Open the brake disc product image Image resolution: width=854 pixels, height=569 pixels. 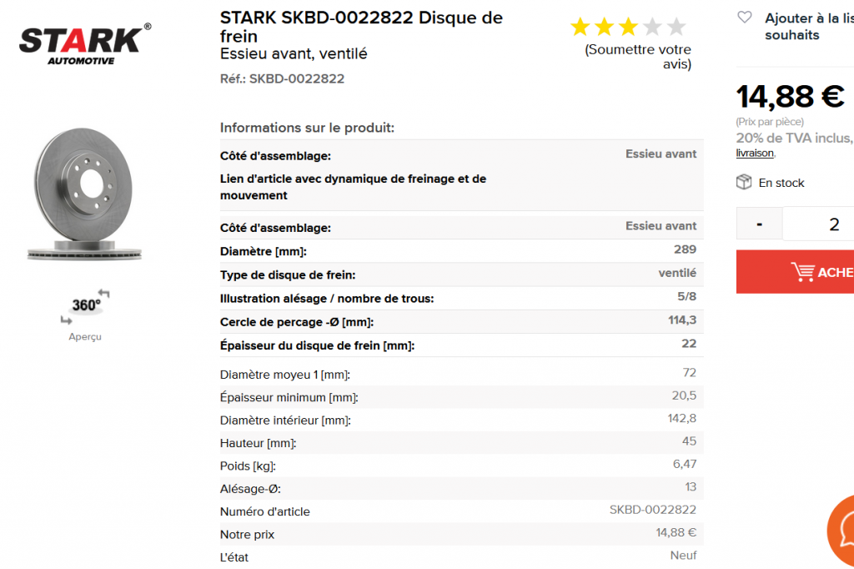coord(85,194)
